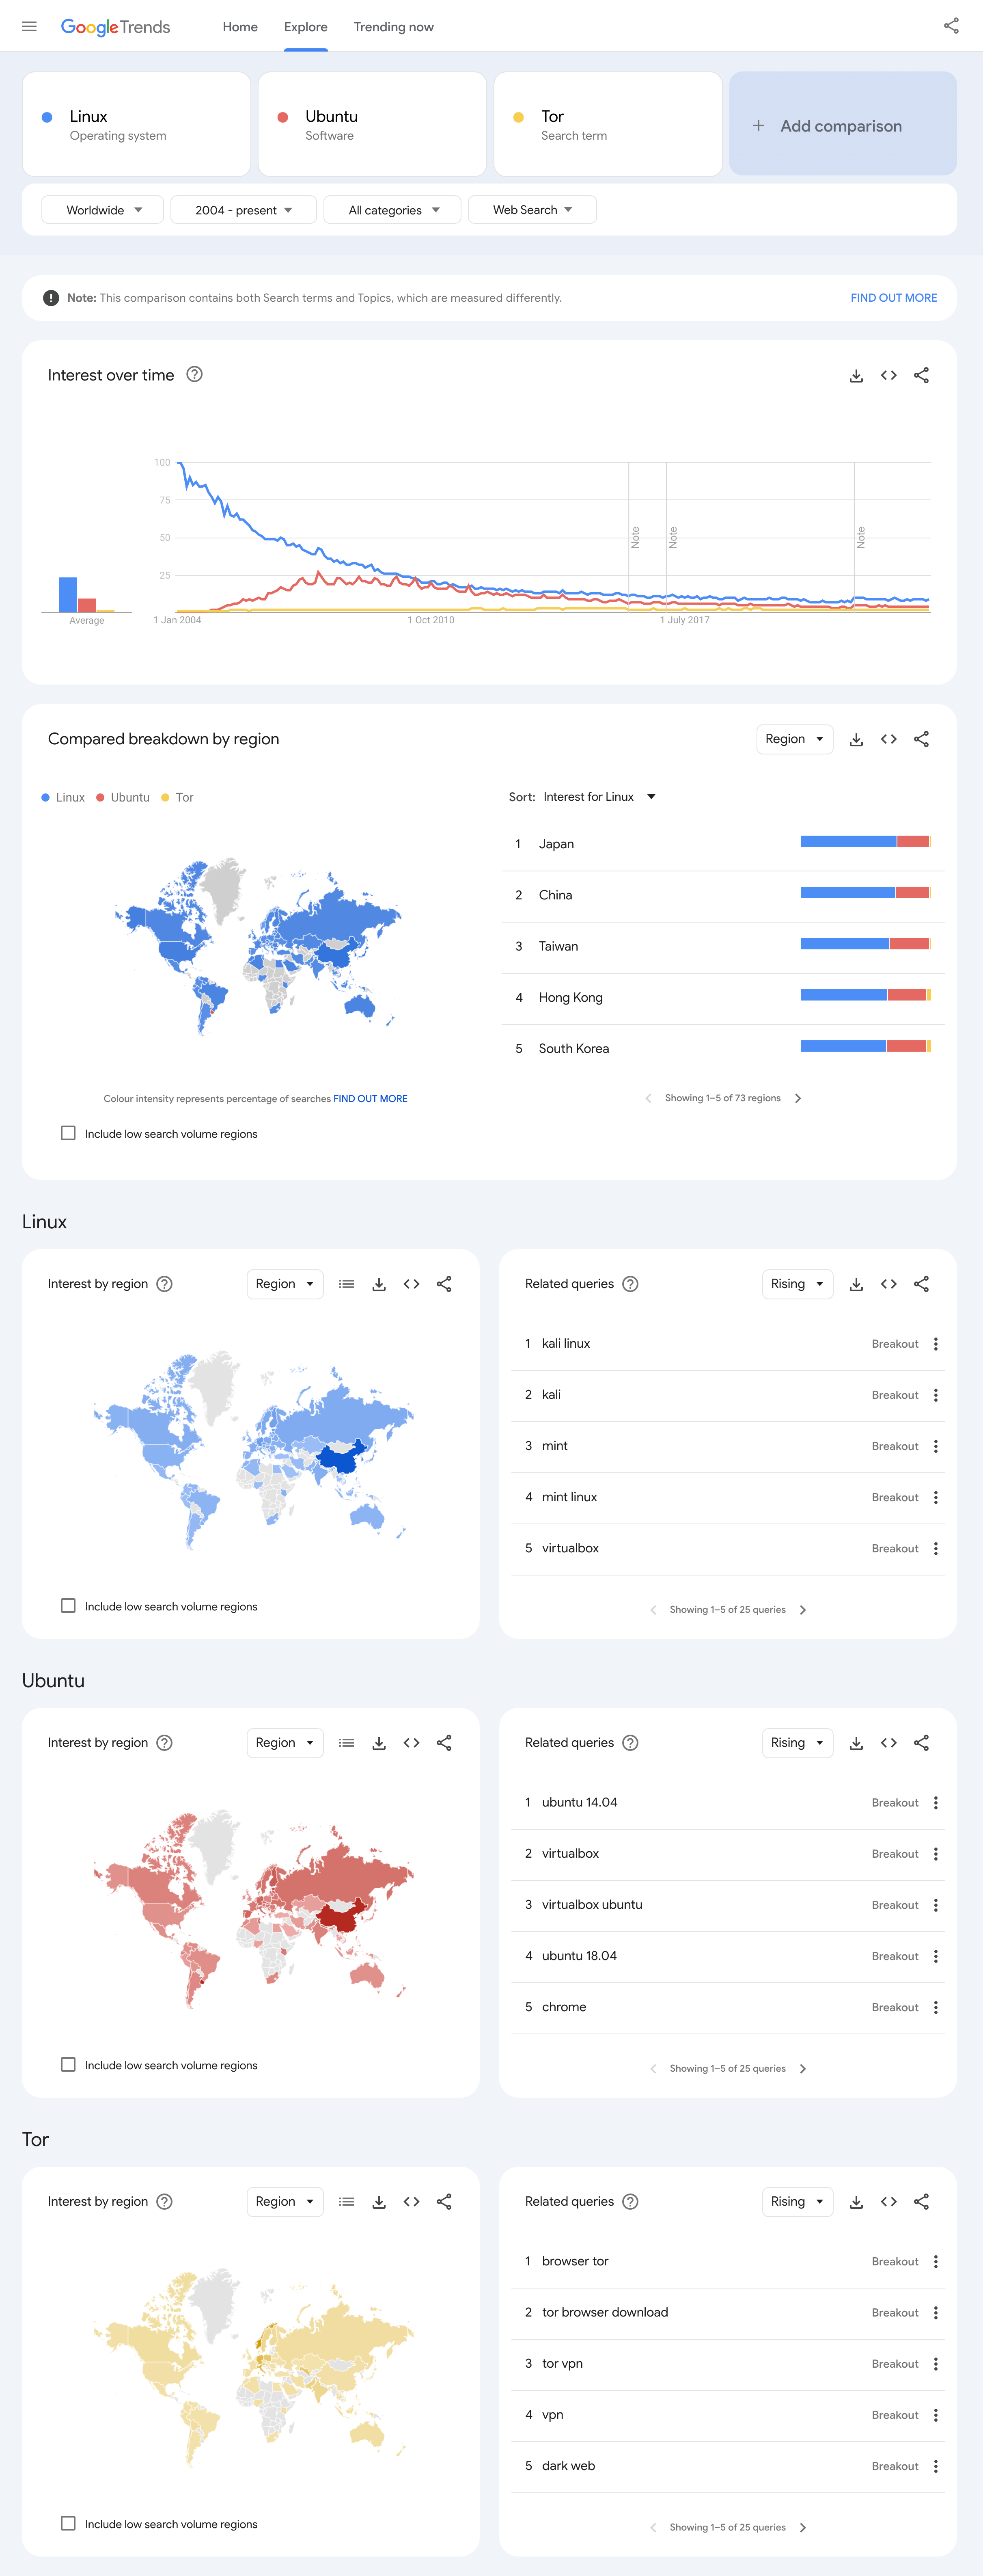
Task: Open Region dropdown in Linux interest by region
Action: point(285,1284)
